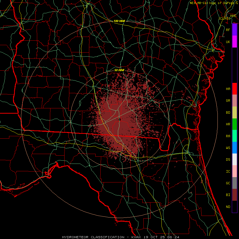Viewport: 239px width, 239px height.
Task: Select the GR pink legend swatch
Action: point(234,101)
